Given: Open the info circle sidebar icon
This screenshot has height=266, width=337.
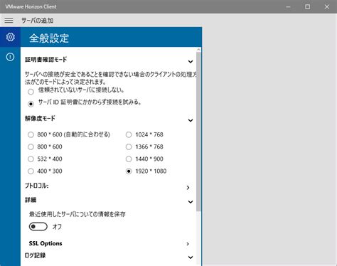Looking at the screenshot, I should (x=10, y=57).
